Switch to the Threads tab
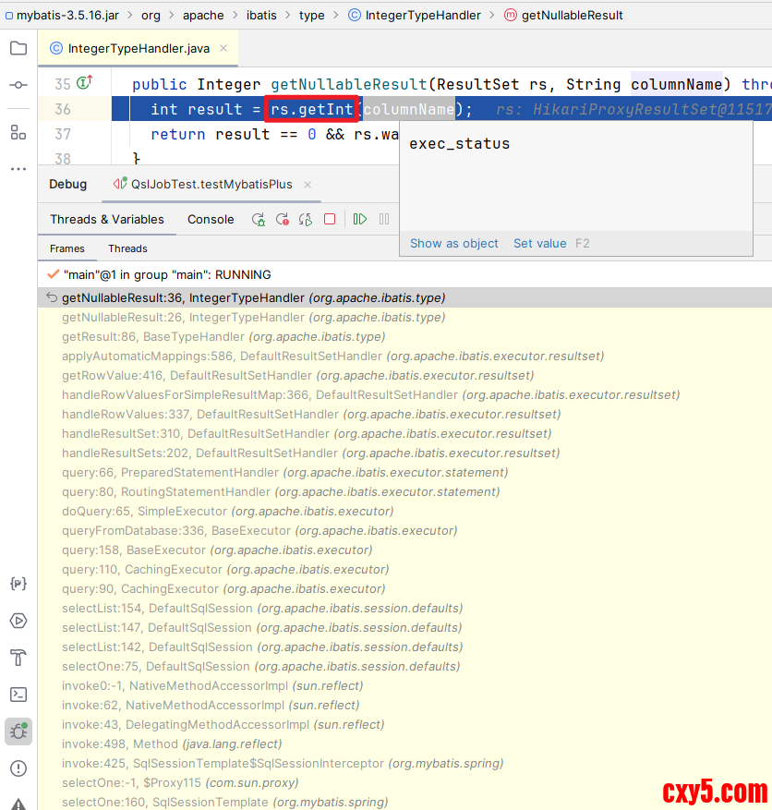 127,248
